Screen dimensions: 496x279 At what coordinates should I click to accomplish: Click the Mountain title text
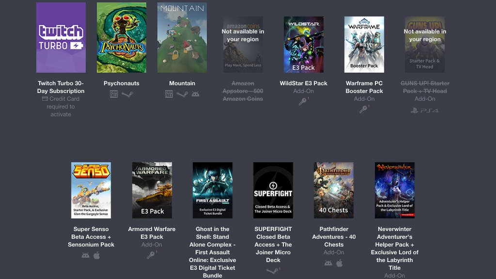(x=182, y=83)
